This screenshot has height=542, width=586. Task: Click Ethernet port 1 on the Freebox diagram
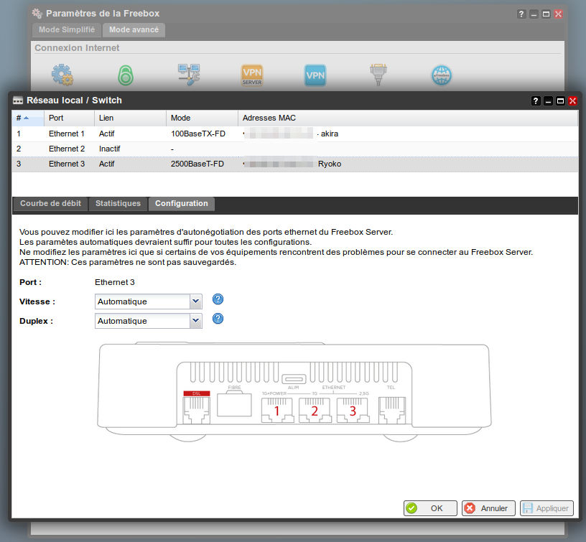(x=277, y=410)
